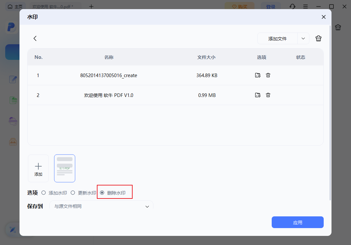This screenshot has width=351, height=245.
Task: Click the 名称 column header
Action: click(x=109, y=57)
